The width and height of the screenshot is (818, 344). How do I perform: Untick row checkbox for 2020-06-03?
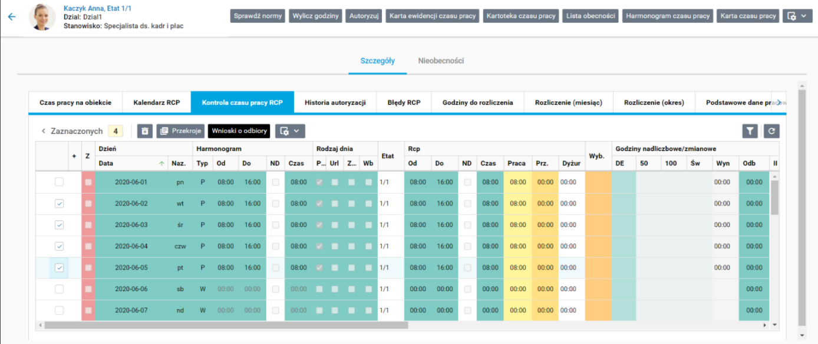[x=59, y=225]
